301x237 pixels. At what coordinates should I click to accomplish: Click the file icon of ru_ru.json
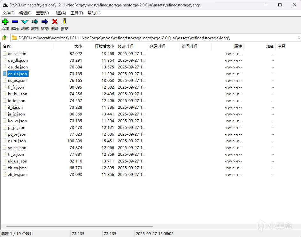click(4, 141)
